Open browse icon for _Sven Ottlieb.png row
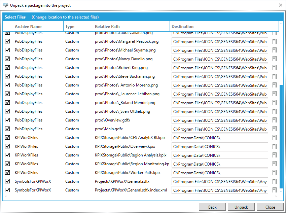Viewport: 286px width, 213px height. coord(274,111)
